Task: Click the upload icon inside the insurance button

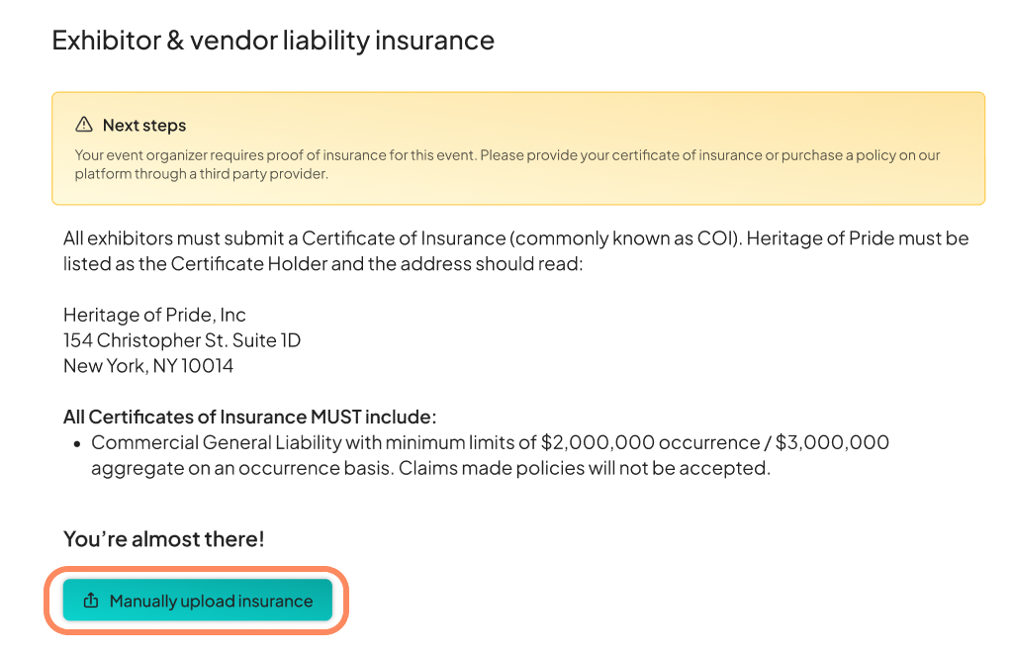Action: pyautogui.click(x=91, y=601)
